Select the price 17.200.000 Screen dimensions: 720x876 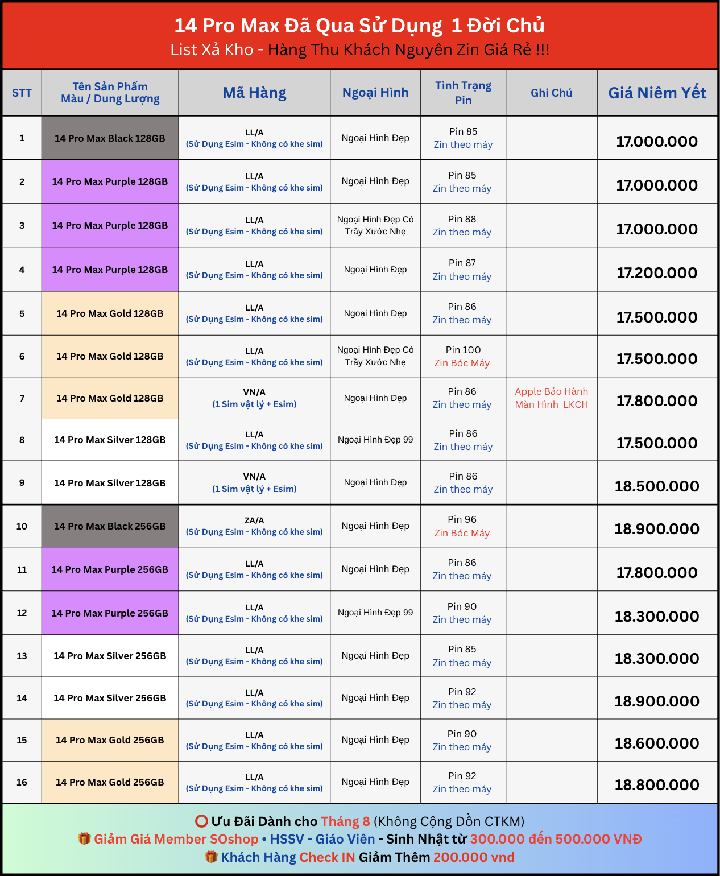tap(657, 273)
